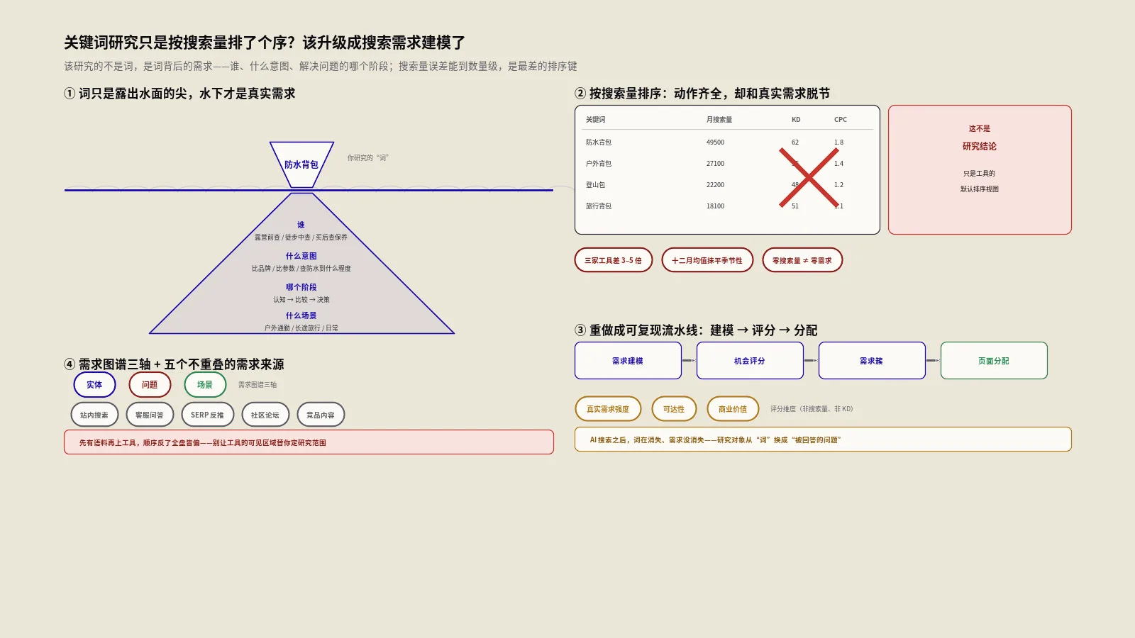Click the SERP 反推 source pill

click(x=207, y=415)
